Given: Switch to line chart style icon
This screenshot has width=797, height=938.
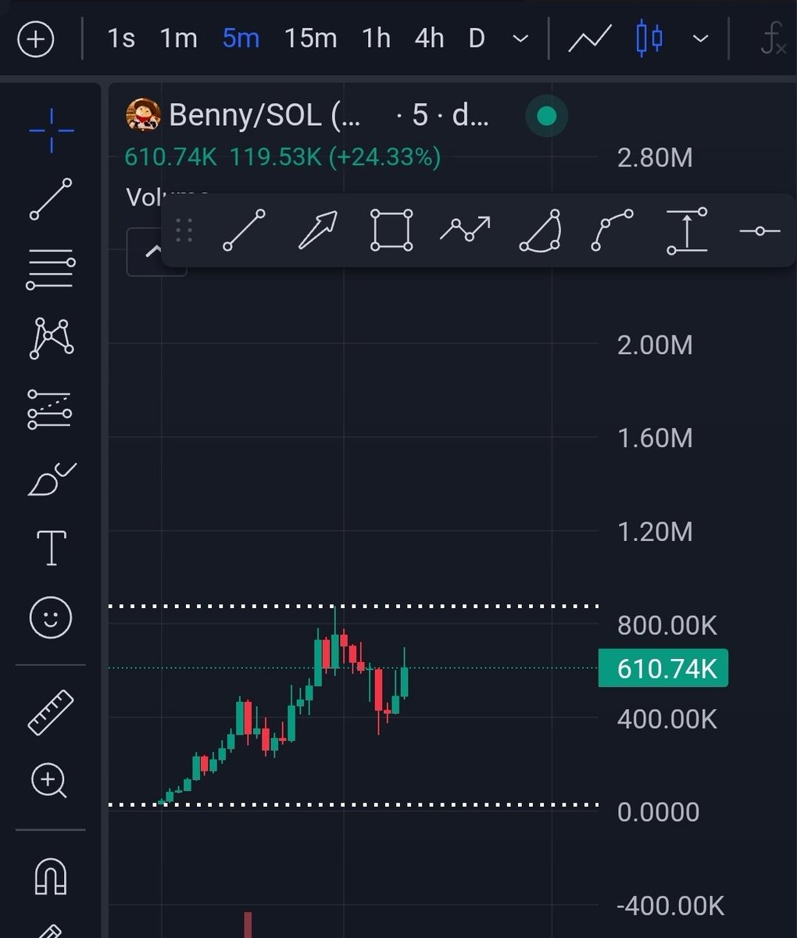Looking at the screenshot, I should coord(589,38).
